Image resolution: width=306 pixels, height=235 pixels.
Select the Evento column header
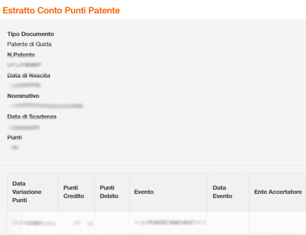[x=144, y=192]
